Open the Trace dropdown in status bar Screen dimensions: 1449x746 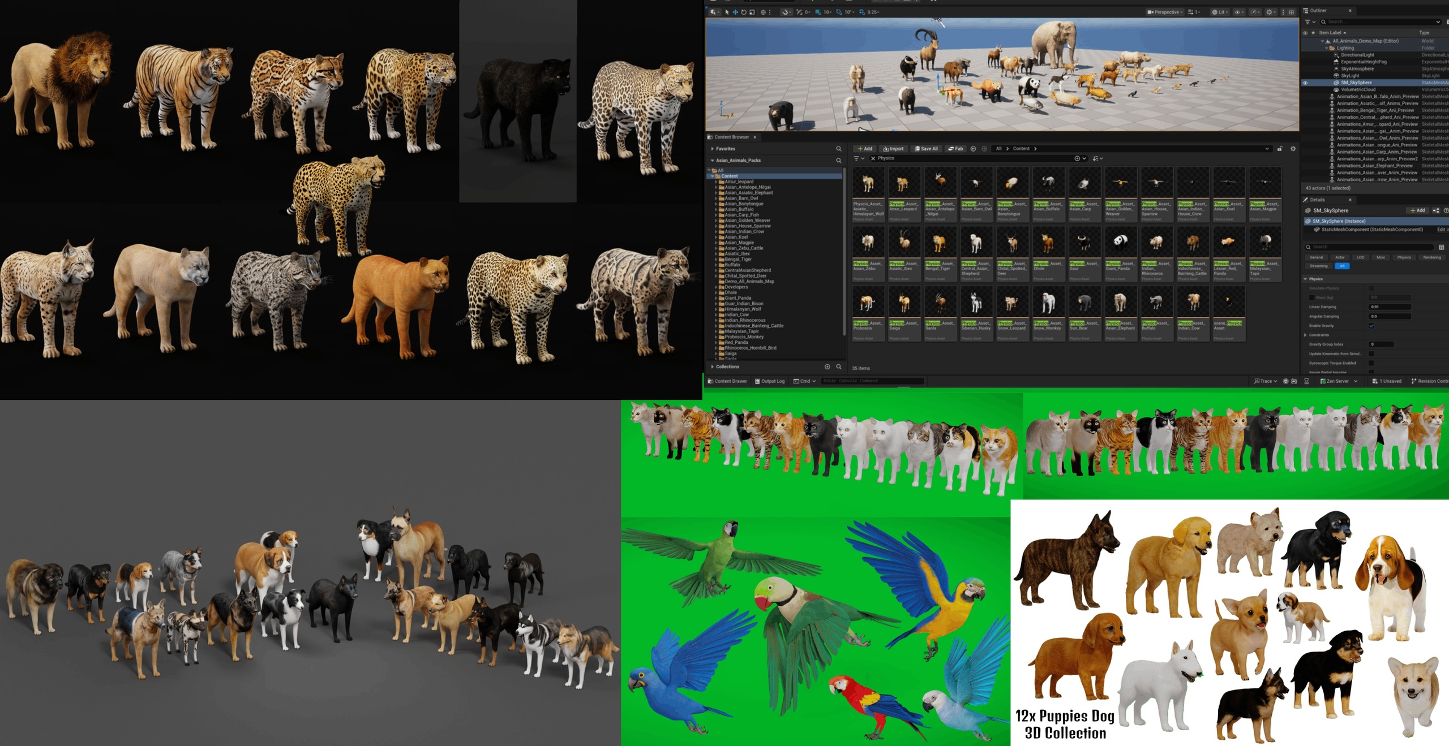point(1266,381)
